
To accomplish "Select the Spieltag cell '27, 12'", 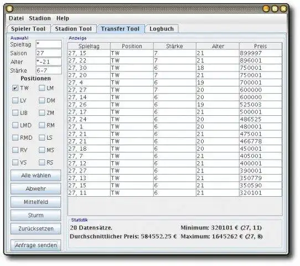I will coord(89,163).
